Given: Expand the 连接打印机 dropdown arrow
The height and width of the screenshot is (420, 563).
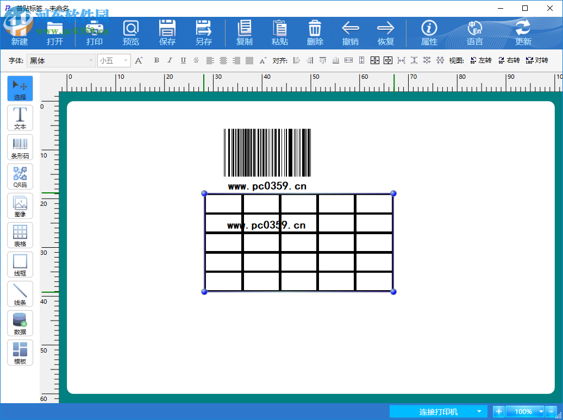Looking at the screenshot, I should point(479,411).
